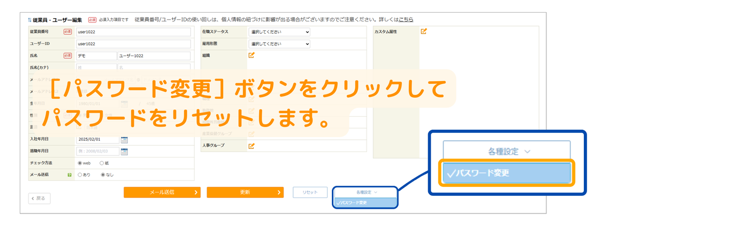Select the web radio for チェック方法
Viewport: 731px width, 230px height.
(x=80, y=163)
